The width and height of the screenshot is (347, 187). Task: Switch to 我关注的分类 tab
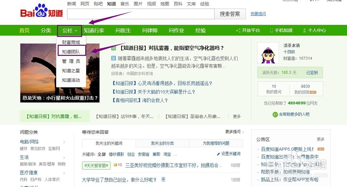(x=162, y=143)
